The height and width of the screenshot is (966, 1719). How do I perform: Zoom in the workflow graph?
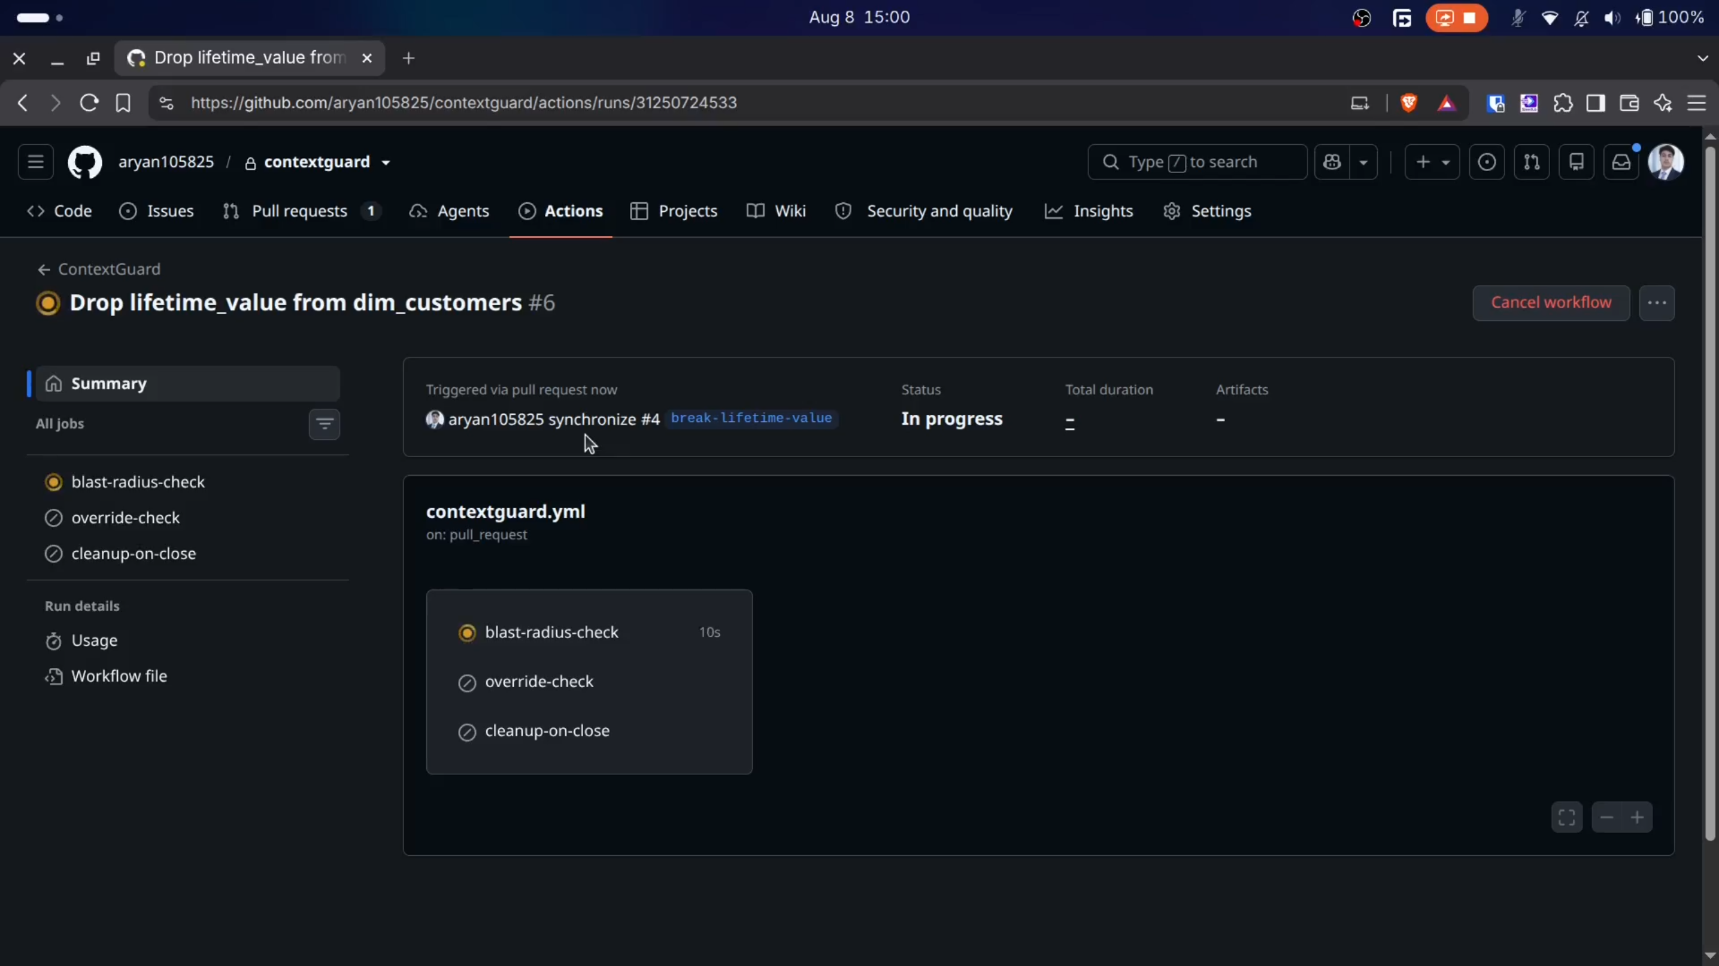[x=1638, y=818]
